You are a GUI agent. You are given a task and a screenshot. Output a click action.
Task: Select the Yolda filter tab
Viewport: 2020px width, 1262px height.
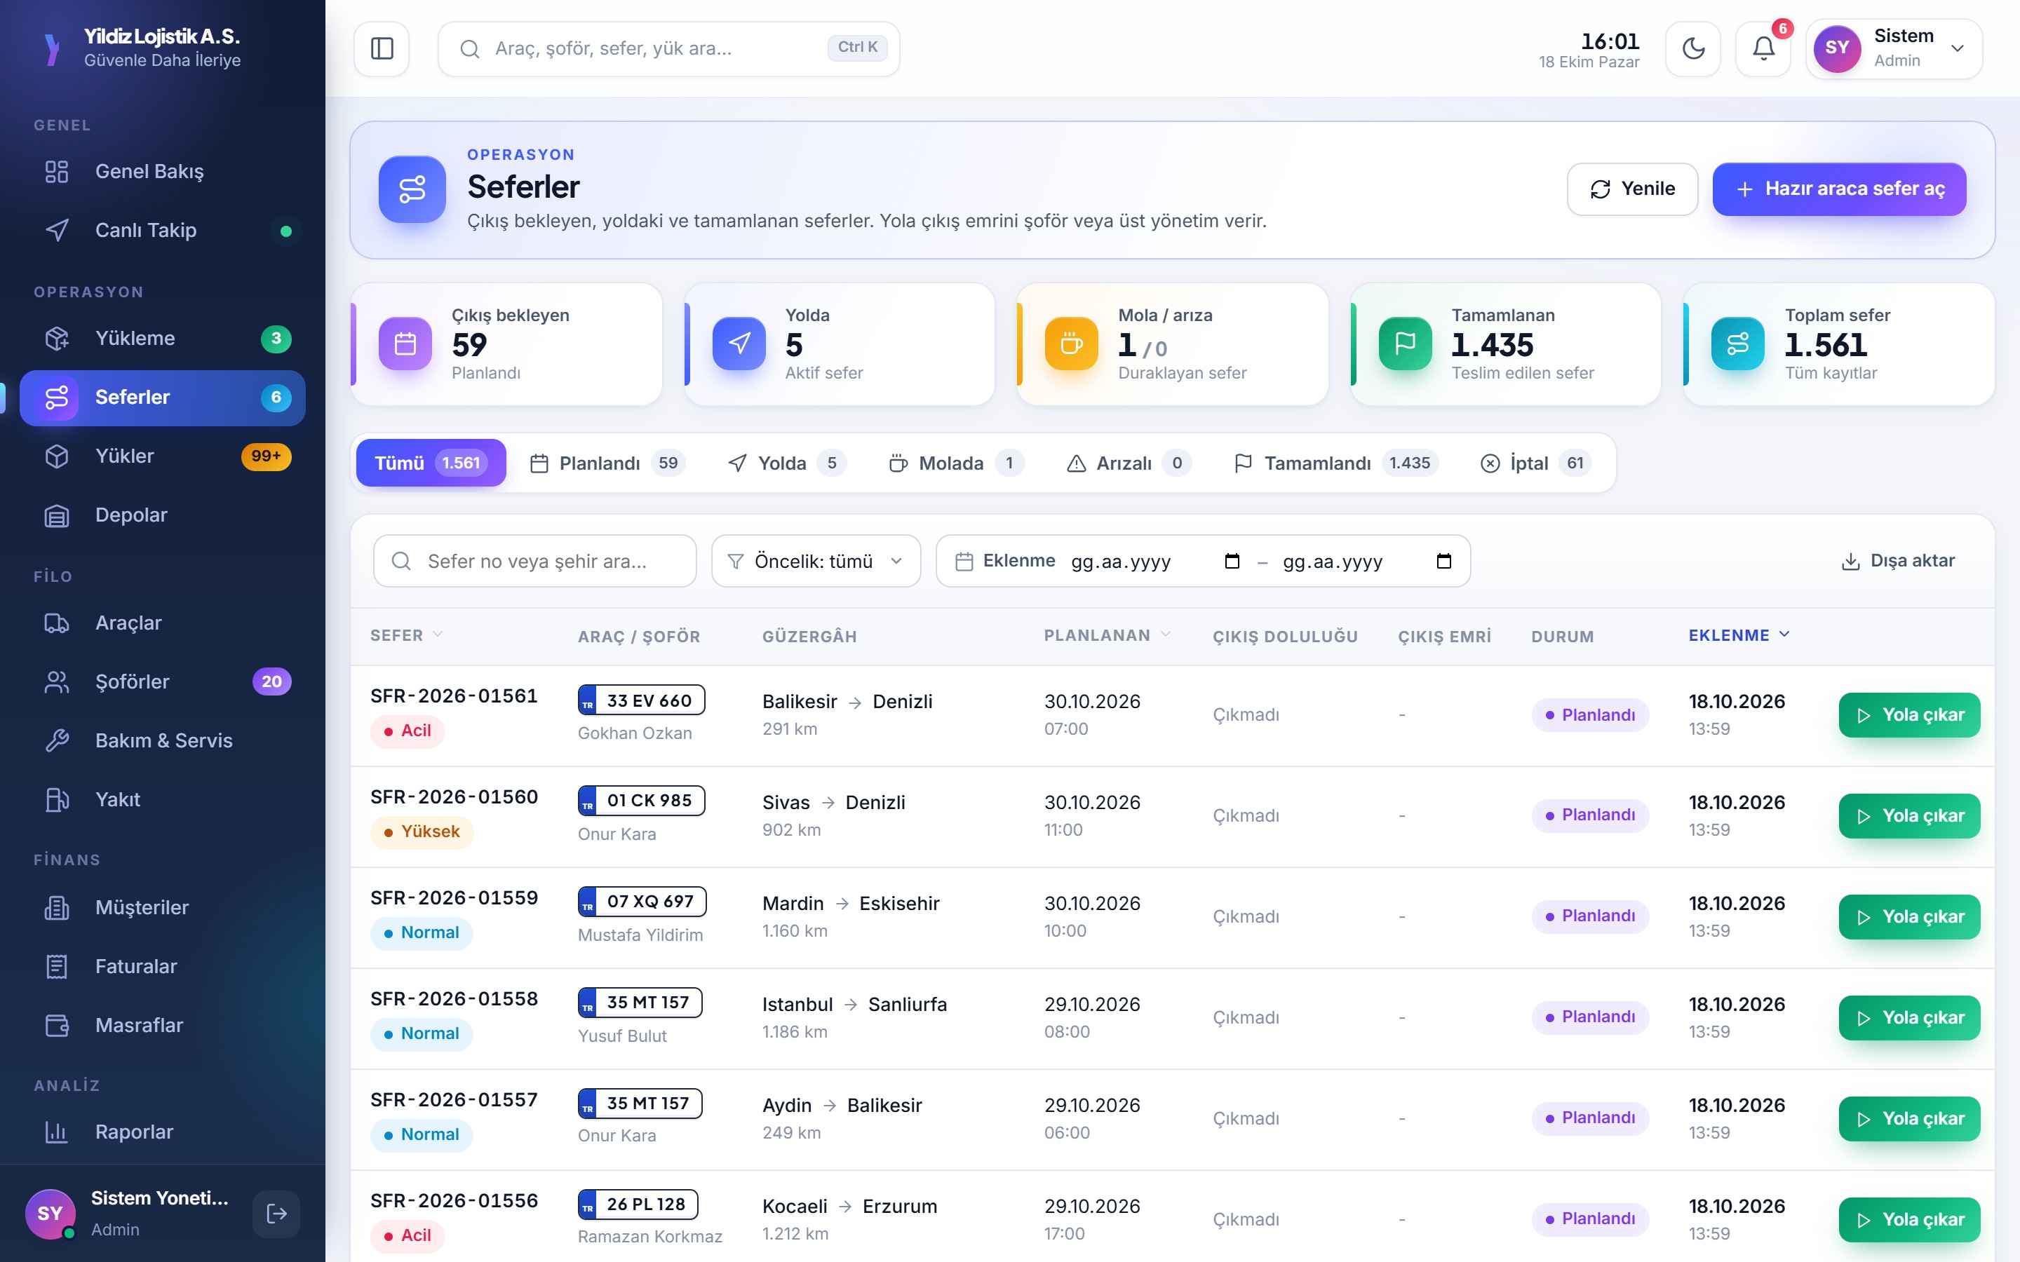tap(786, 463)
